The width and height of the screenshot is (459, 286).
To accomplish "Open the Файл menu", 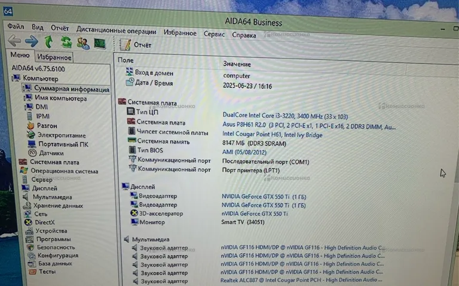I will point(16,26).
